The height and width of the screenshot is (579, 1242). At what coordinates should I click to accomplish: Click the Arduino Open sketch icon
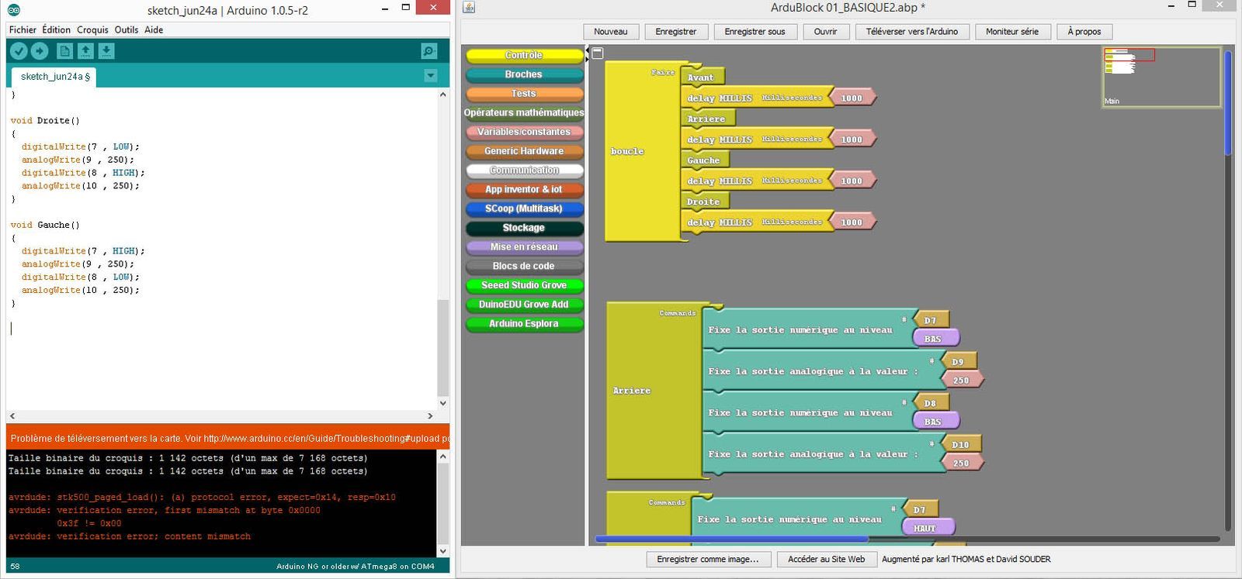click(x=85, y=51)
